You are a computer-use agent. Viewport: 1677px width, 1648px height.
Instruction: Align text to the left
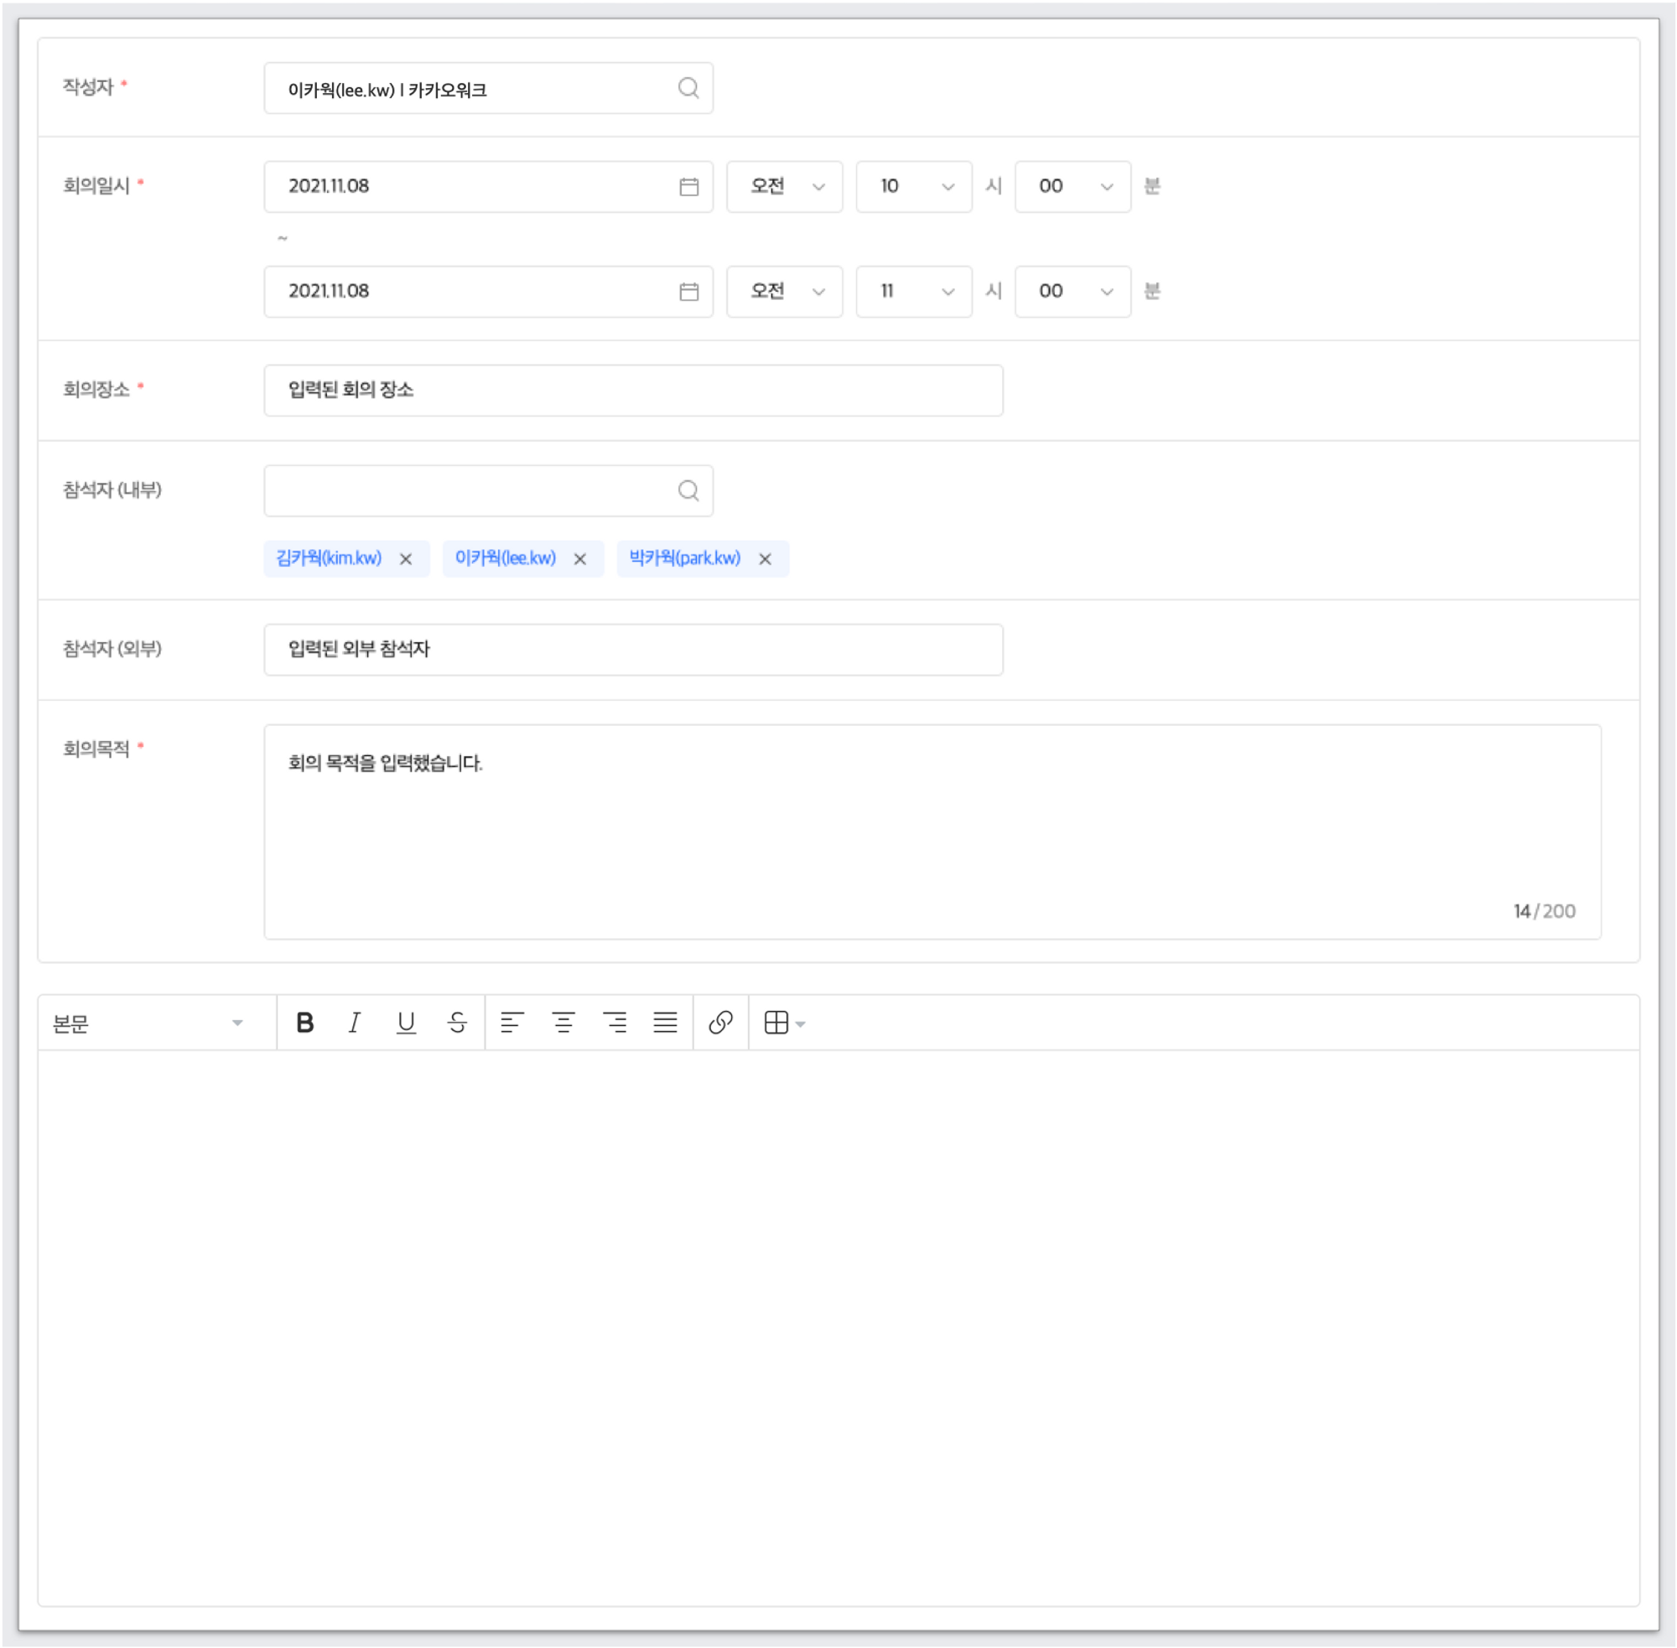click(x=511, y=1023)
